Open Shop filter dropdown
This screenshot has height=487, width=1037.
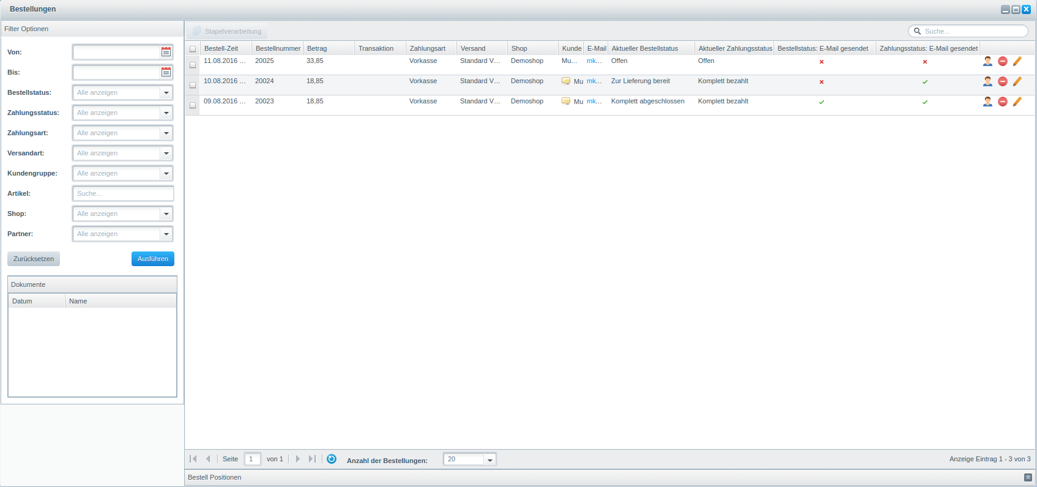[x=166, y=214]
